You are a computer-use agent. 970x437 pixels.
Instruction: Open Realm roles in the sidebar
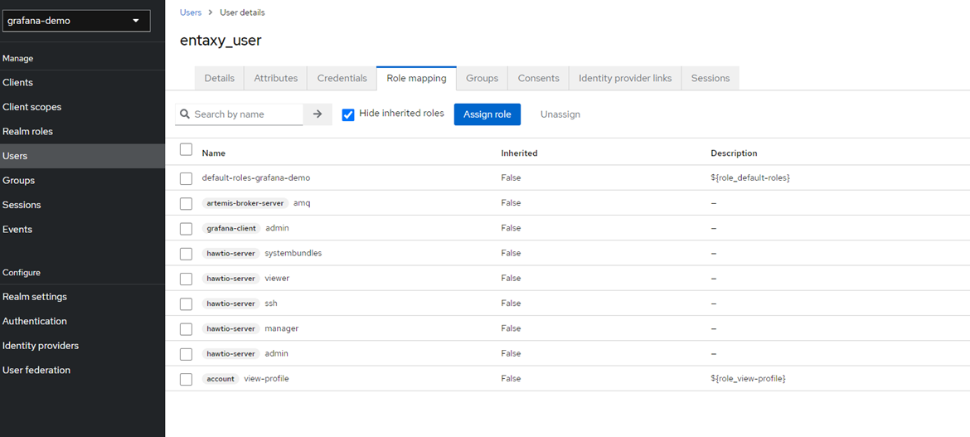pos(27,131)
